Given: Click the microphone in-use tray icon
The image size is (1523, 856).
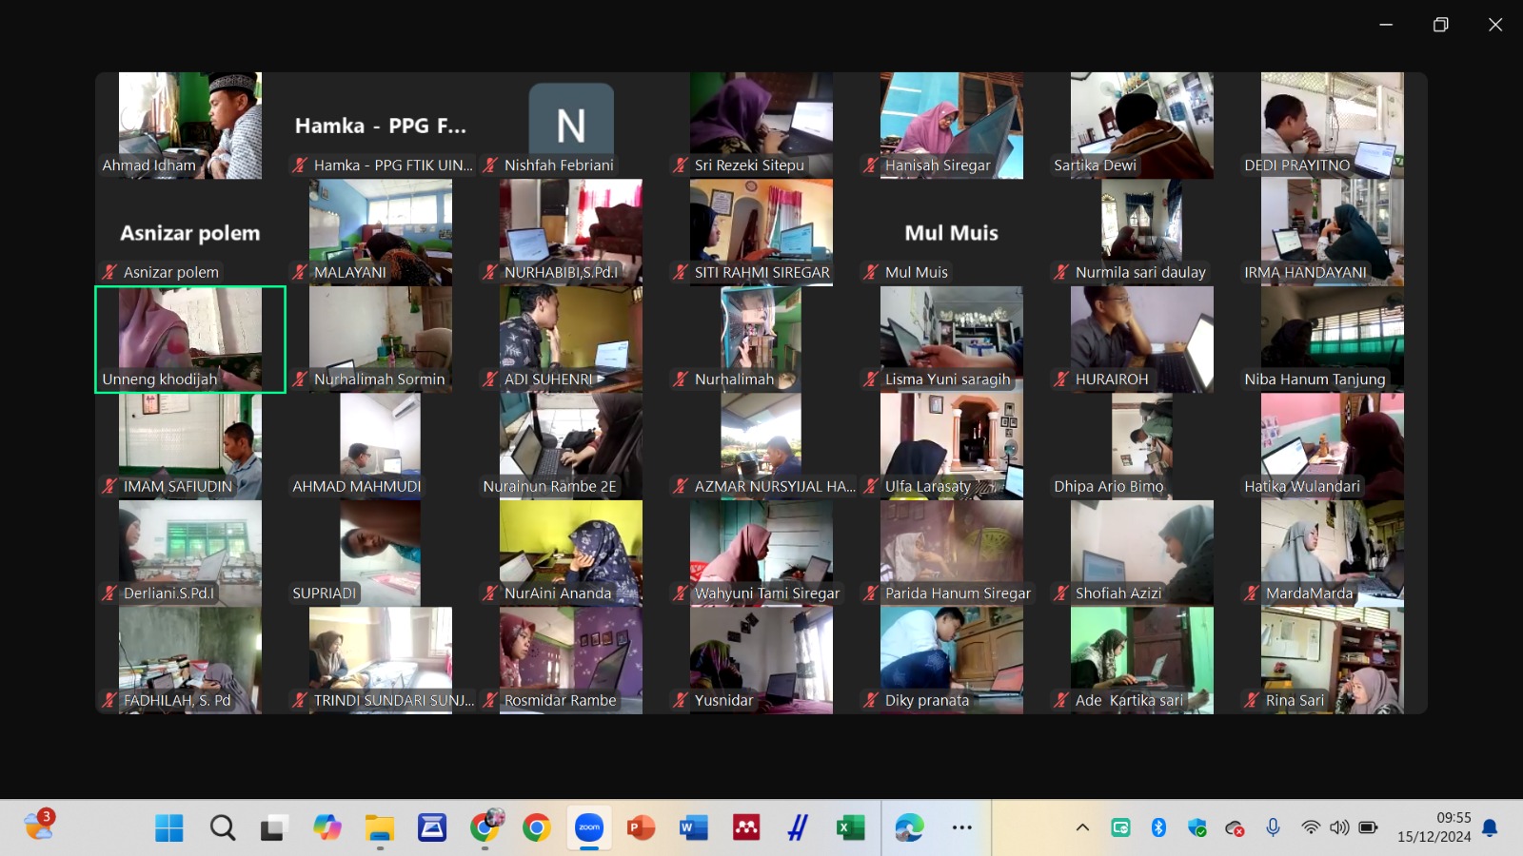Looking at the screenshot, I should [1273, 827].
